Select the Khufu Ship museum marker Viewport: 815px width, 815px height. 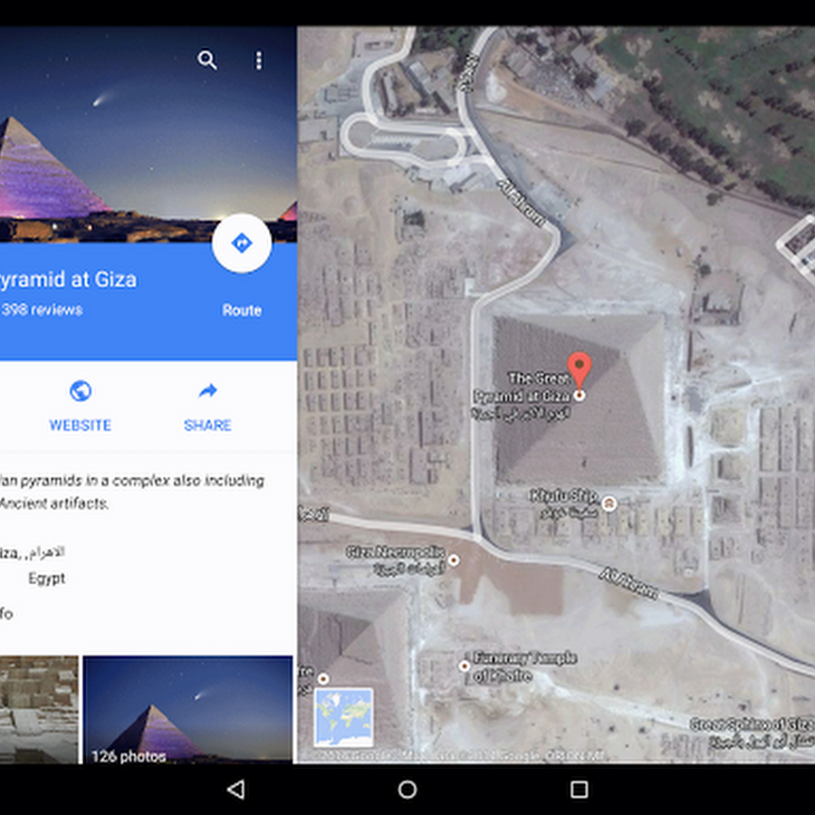pyautogui.click(x=609, y=503)
